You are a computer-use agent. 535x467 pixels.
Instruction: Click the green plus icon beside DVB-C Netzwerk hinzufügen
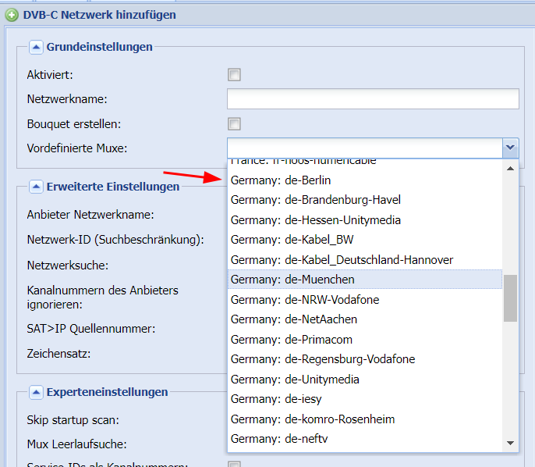coord(12,15)
